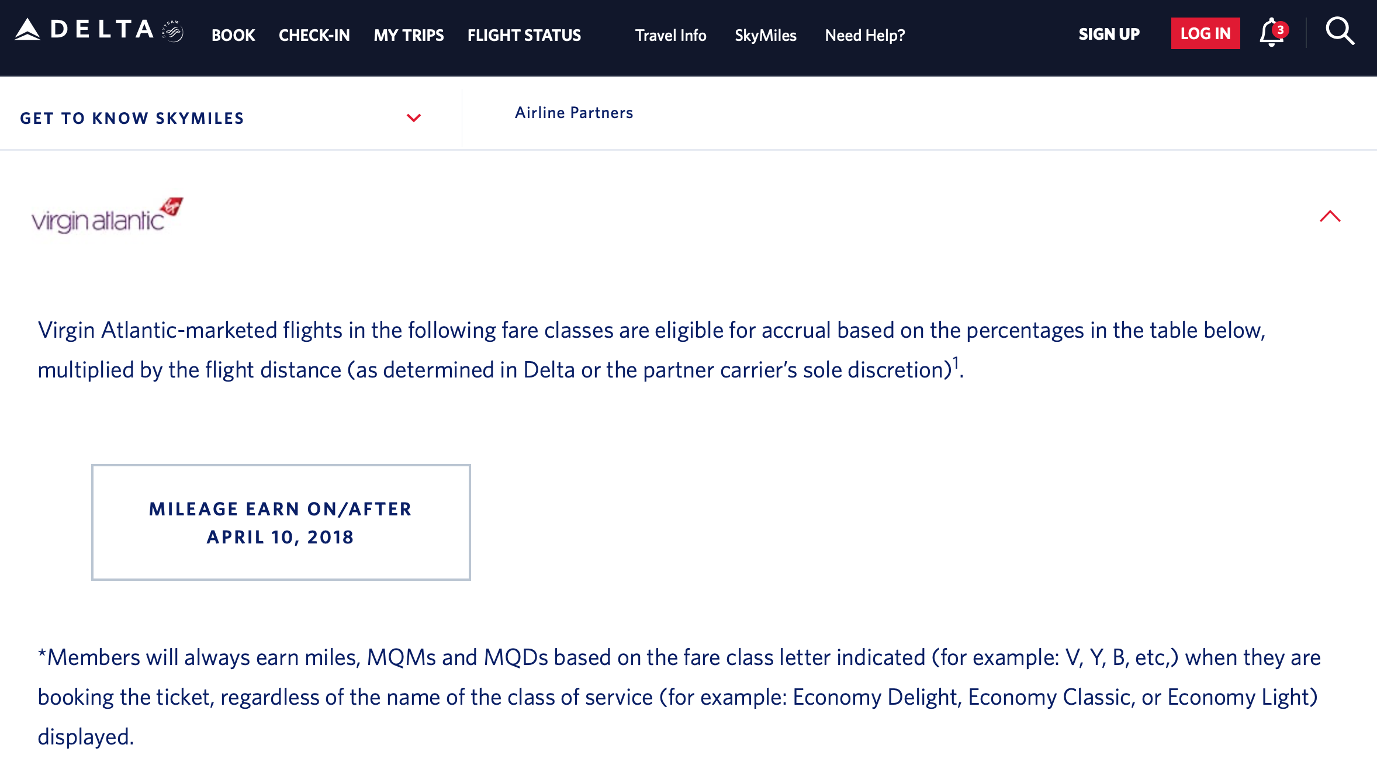
Task: Click the Mileage Earn On/After April 10 box
Action: point(281,522)
